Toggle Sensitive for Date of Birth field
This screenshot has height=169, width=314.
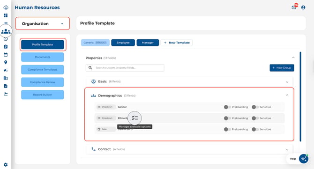tap(255, 129)
